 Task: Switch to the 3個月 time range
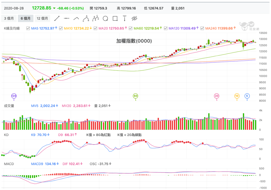click(9, 19)
